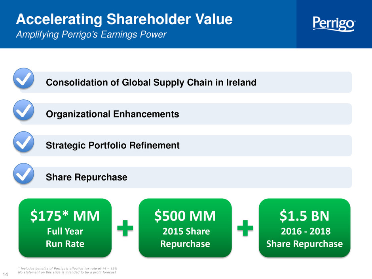Click the Share Repurchase bar text
The width and height of the screenshot is (372, 279).
pos(87,177)
